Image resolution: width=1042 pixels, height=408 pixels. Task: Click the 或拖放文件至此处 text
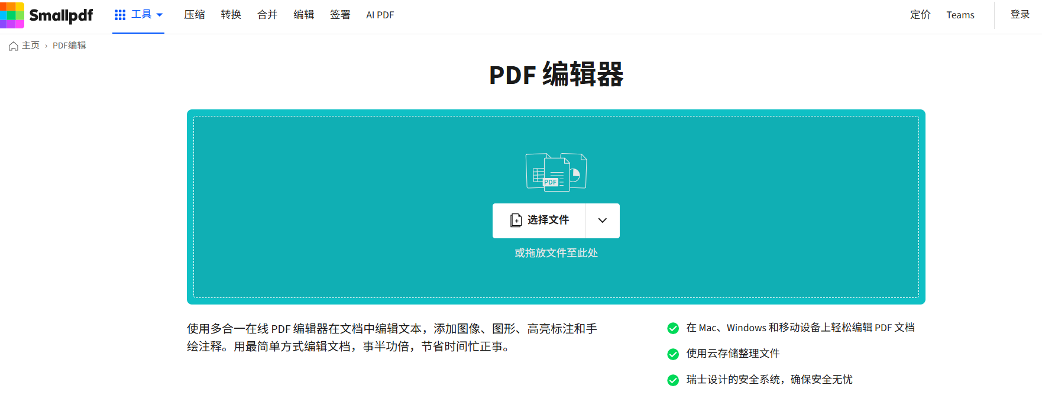point(556,253)
